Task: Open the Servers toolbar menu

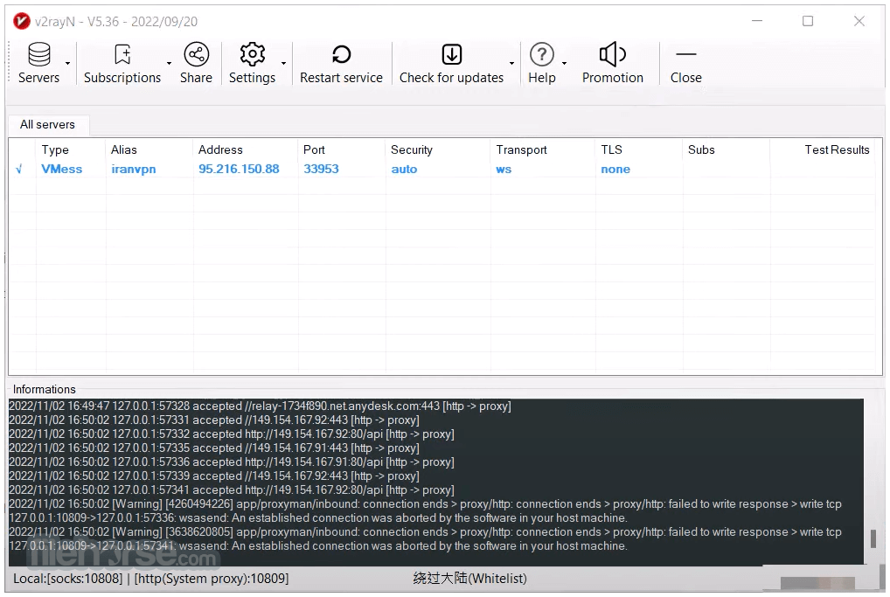Action: pyautogui.click(x=38, y=64)
